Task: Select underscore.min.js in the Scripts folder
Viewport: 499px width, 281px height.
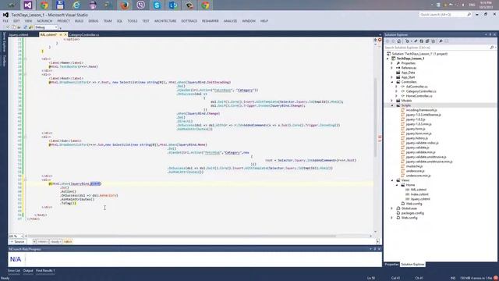Action: [418, 176]
